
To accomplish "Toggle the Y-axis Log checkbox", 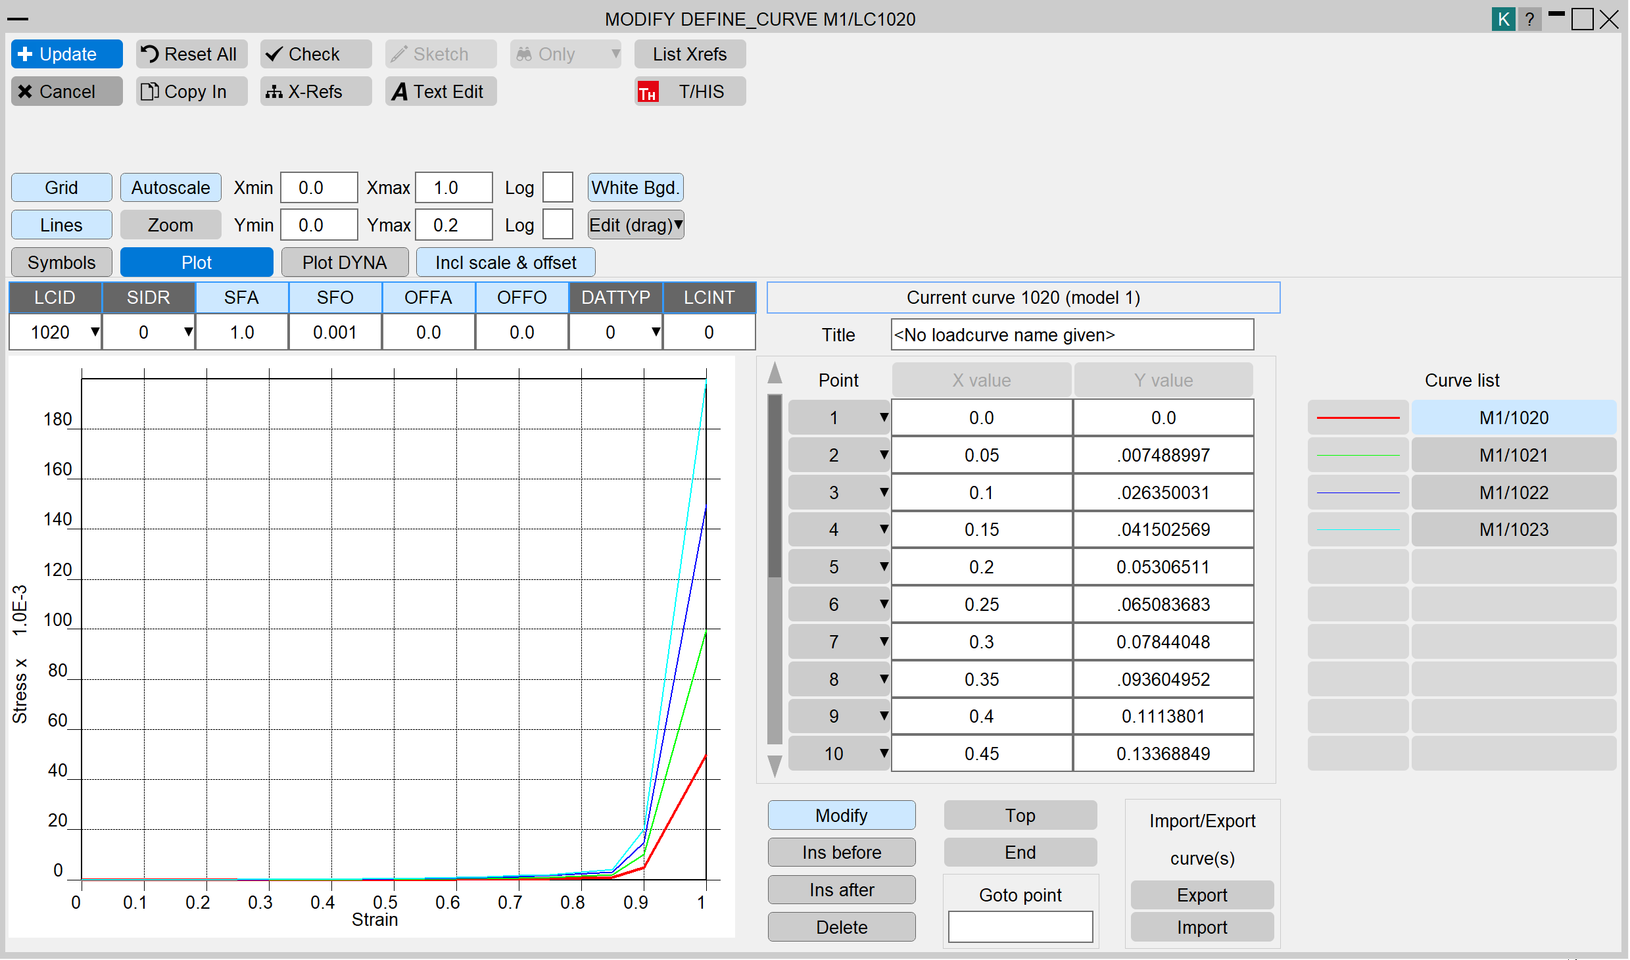I will [558, 225].
